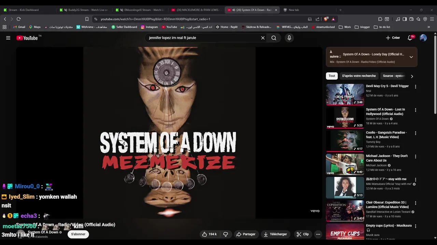Image resolution: width=437 pixels, height=245 pixels.
Task: Open the Leo AI sparkle icon
Action: coord(418,19)
